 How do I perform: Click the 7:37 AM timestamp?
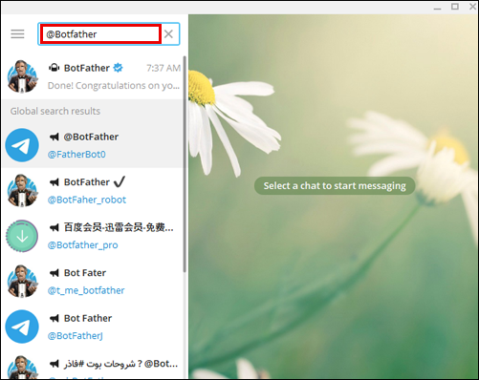163,68
